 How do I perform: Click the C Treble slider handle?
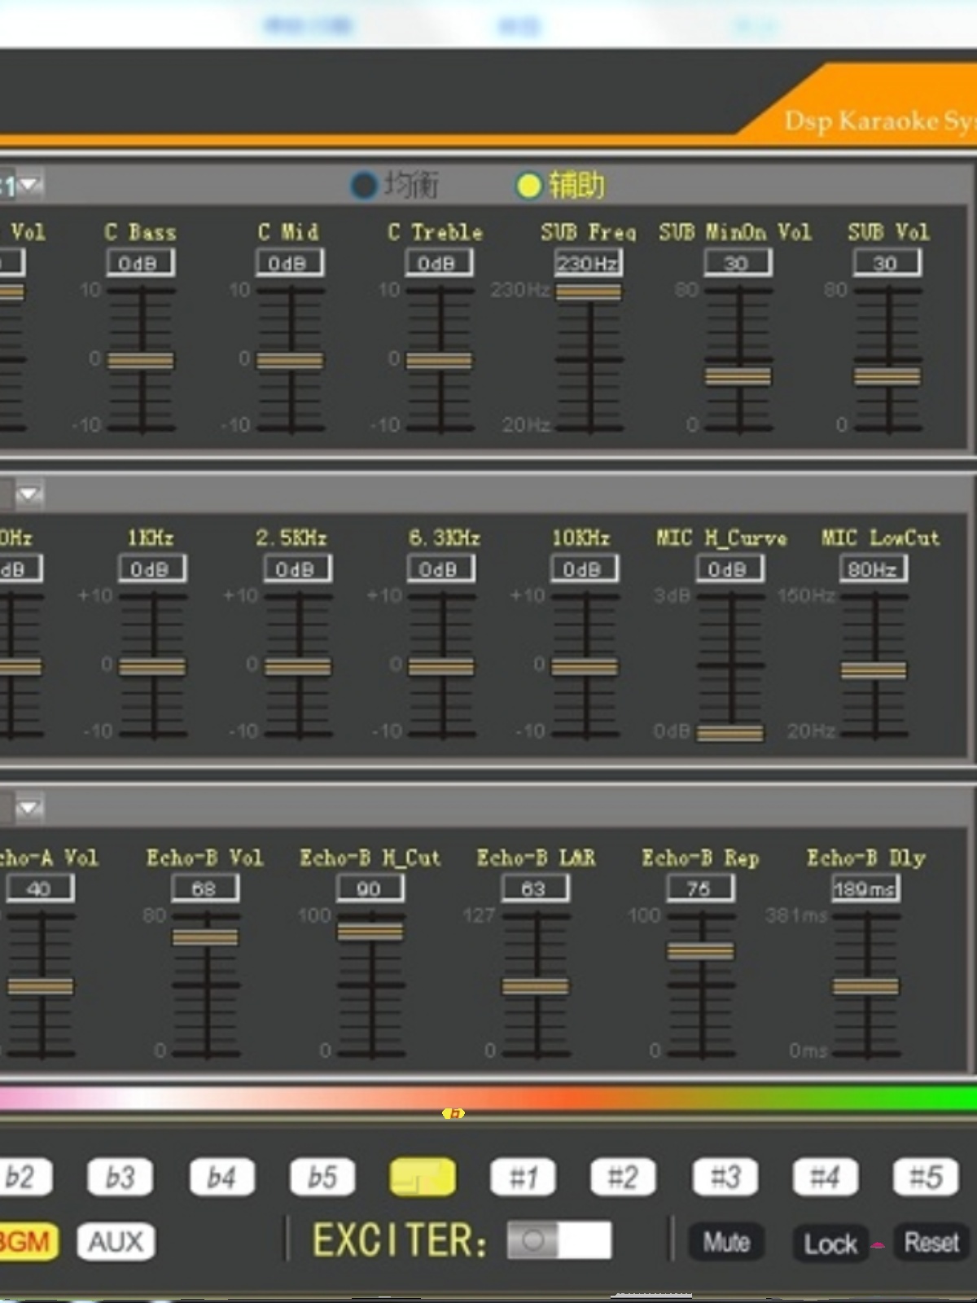(x=439, y=360)
